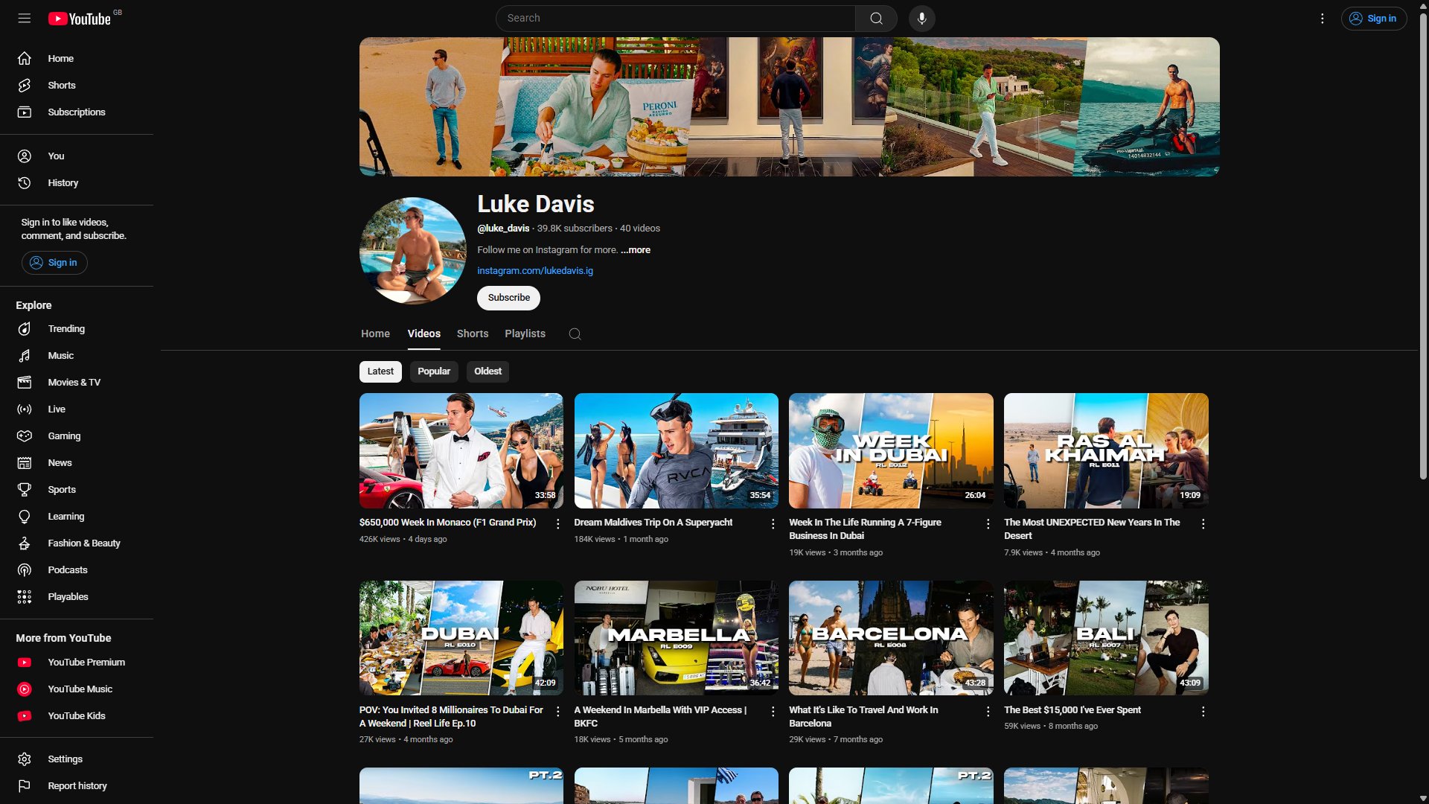Open the instagram.com/lukedavis.ig link
1429x804 pixels.
[x=535, y=271]
